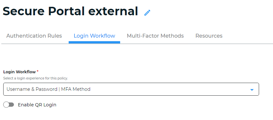Click the helper text about login experience
This screenshot has width=273, height=120.
36,78
